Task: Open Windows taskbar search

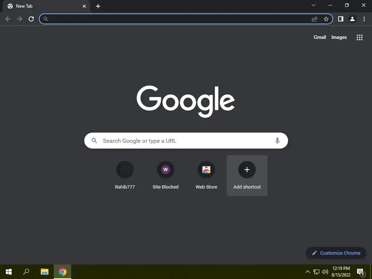Action: (x=26, y=272)
